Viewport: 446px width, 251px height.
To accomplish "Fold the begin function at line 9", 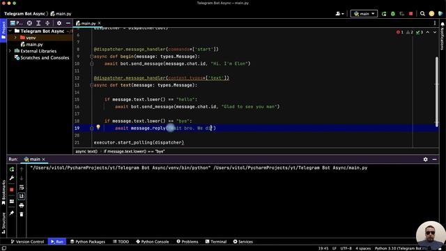I will click(x=91, y=56).
